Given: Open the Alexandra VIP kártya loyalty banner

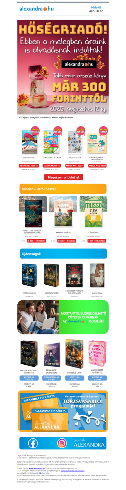Looking at the screenshot, I should coord(63,411).
